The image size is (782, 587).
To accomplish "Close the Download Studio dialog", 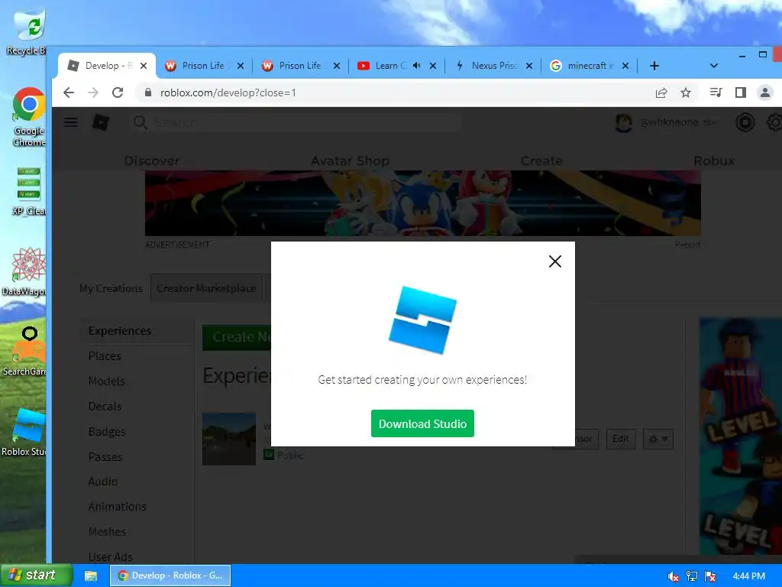I will (555, 261).
